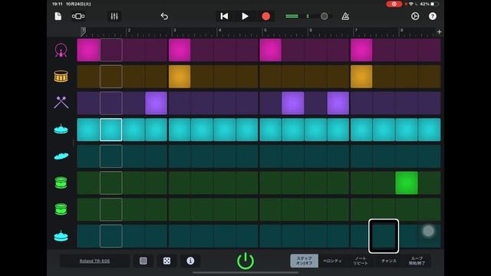The height and width of the screenshot is (276, 491).
Task: Switch to the ベロシティ mode tab
Action: 332,261
